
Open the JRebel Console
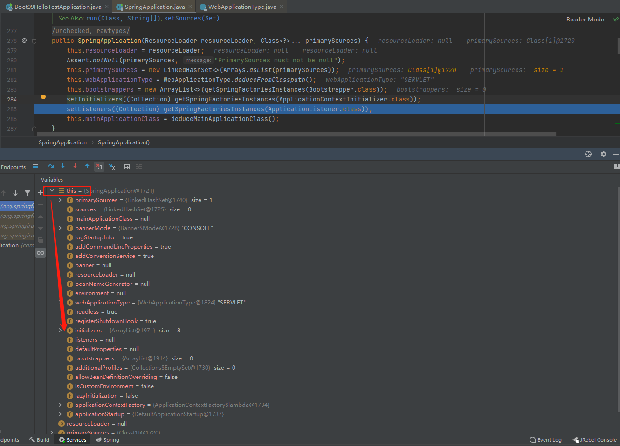(x=595, y=440)
